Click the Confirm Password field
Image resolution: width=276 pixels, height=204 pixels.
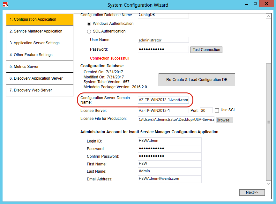point(170,156)
